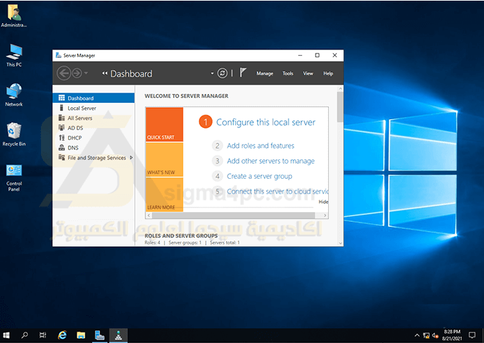Image resolution: width=484 pixels, height=343 pixels.
Task: Minimize the Server Manager window
Action: (x=300, y=55)
